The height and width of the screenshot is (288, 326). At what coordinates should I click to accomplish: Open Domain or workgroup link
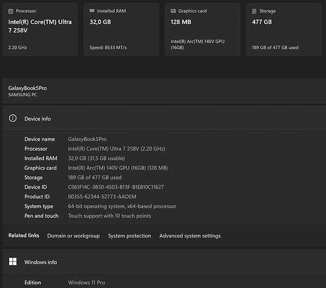(x=73, y=236)
